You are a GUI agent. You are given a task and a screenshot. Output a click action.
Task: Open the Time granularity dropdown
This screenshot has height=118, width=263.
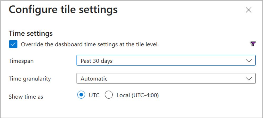(166, 78)
